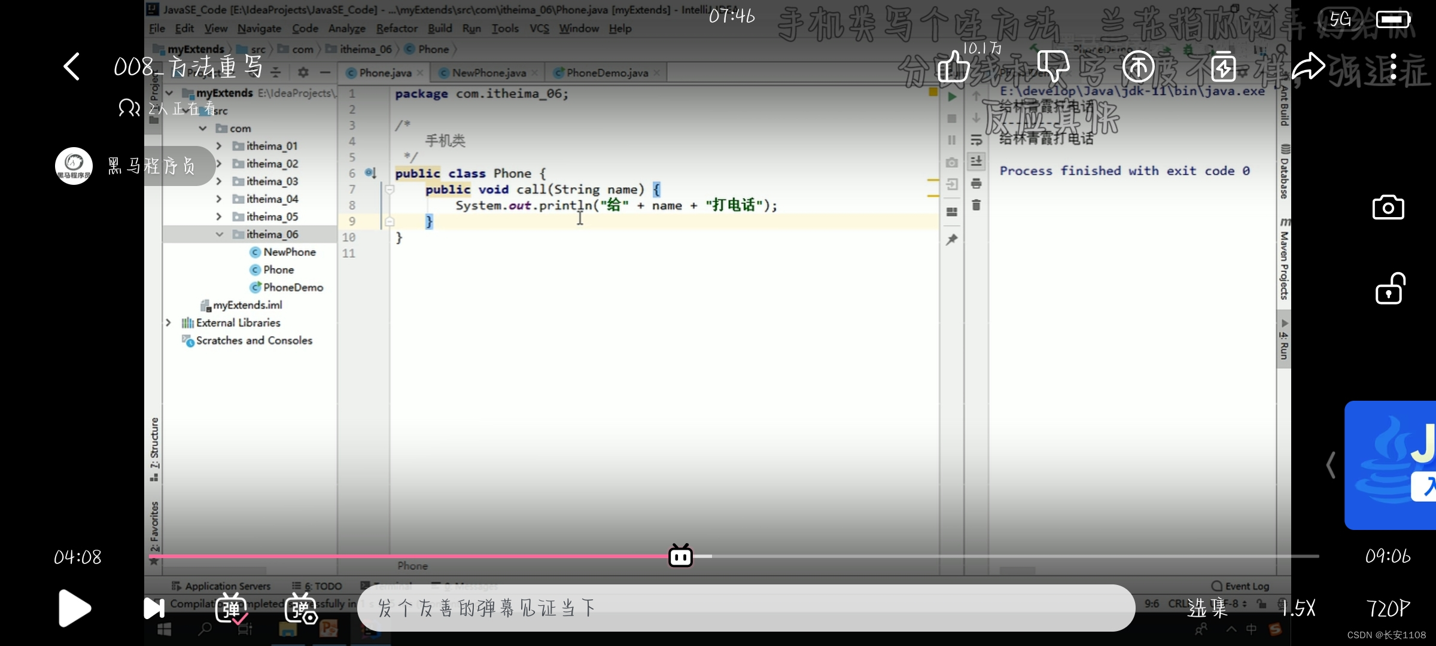This screenshot has width=1436, height=646.
Task: Share the video with the arrow icon
Action: [1309, 66]
